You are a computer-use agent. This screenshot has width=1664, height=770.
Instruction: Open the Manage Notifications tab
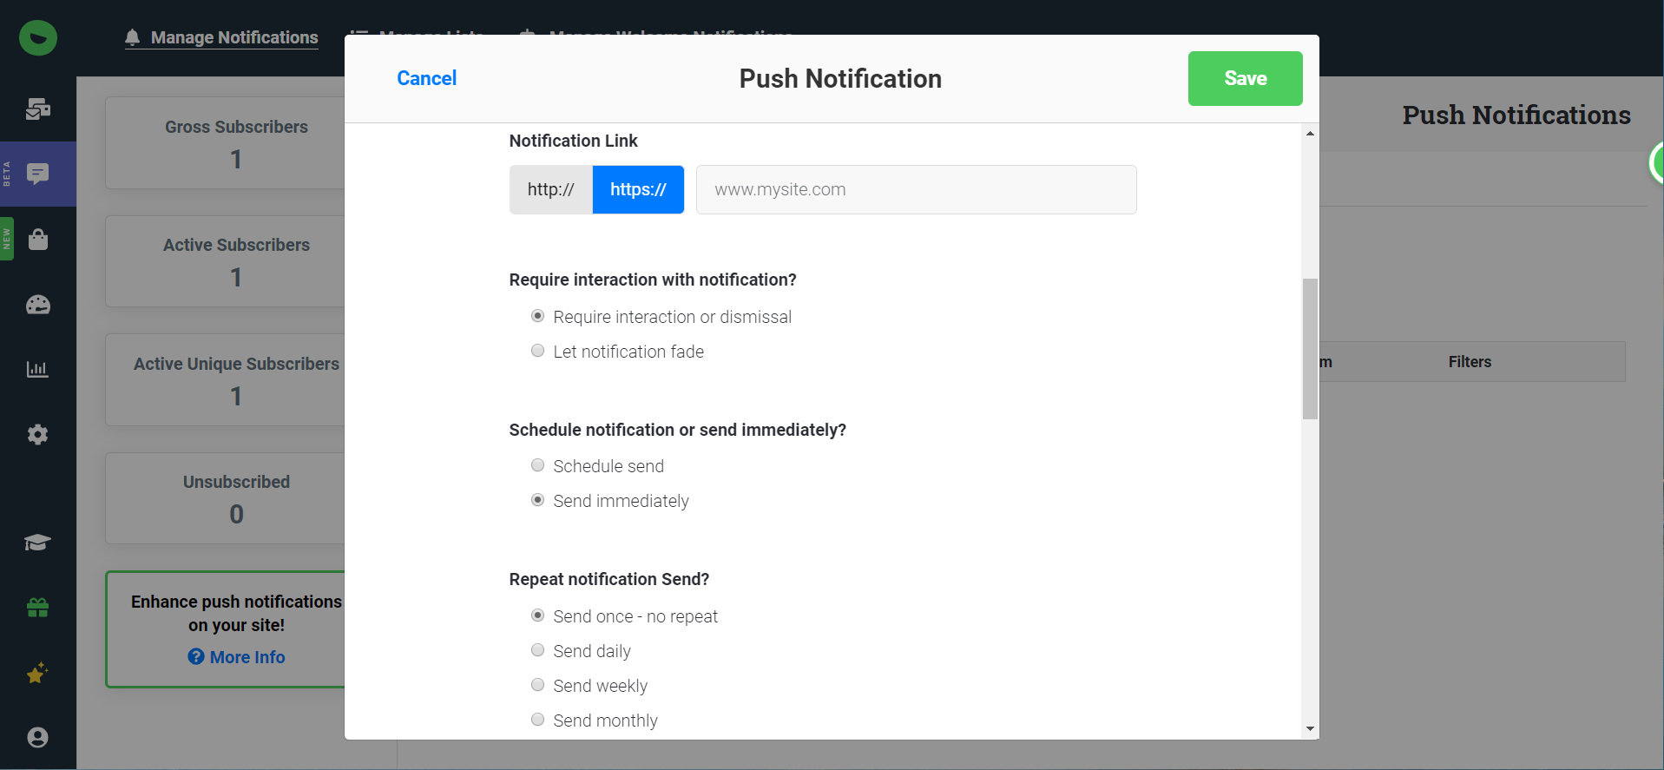[x=221, y=37]
